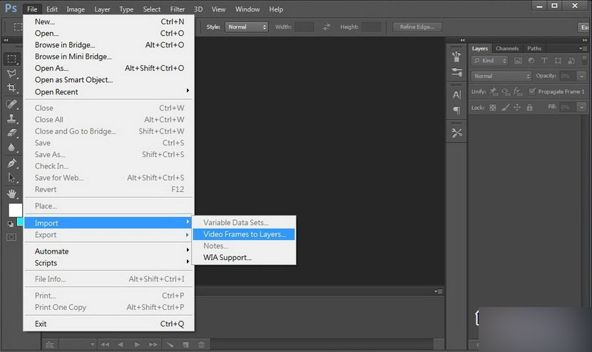Open the Opacity slider dropdown arrow

click(x=582, y=76)
